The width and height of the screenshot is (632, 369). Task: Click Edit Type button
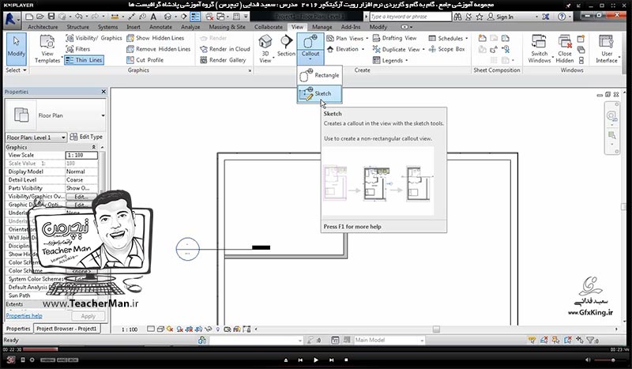(x=86, y=137)
